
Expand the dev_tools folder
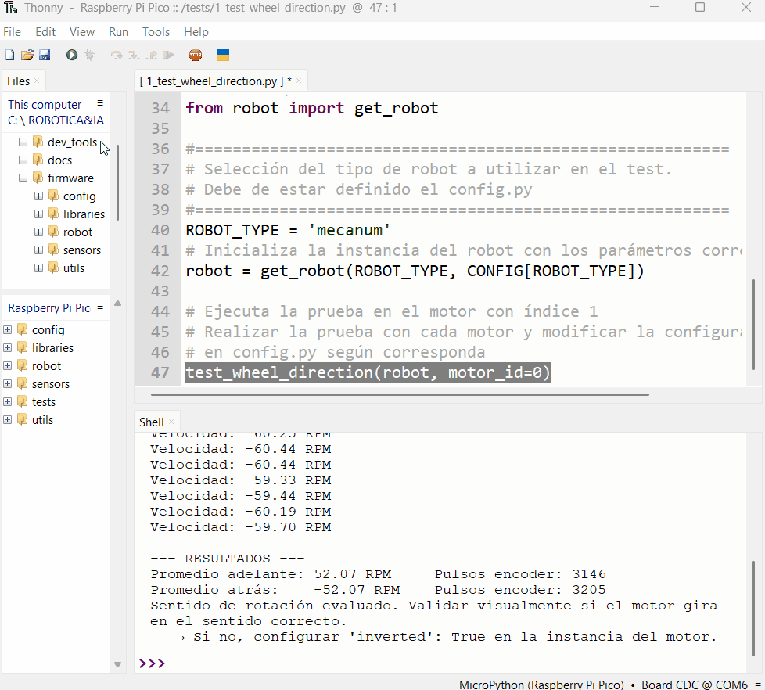pyautogui.click(x=23, y=142)
